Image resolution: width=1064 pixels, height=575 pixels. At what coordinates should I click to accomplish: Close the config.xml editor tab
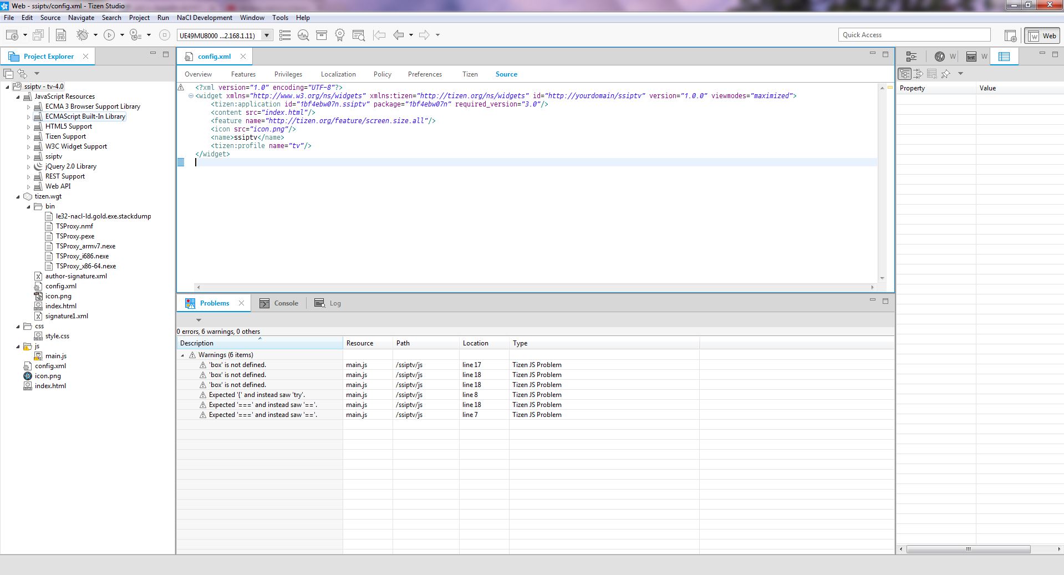pyautogui.click(x=243, y=56)
